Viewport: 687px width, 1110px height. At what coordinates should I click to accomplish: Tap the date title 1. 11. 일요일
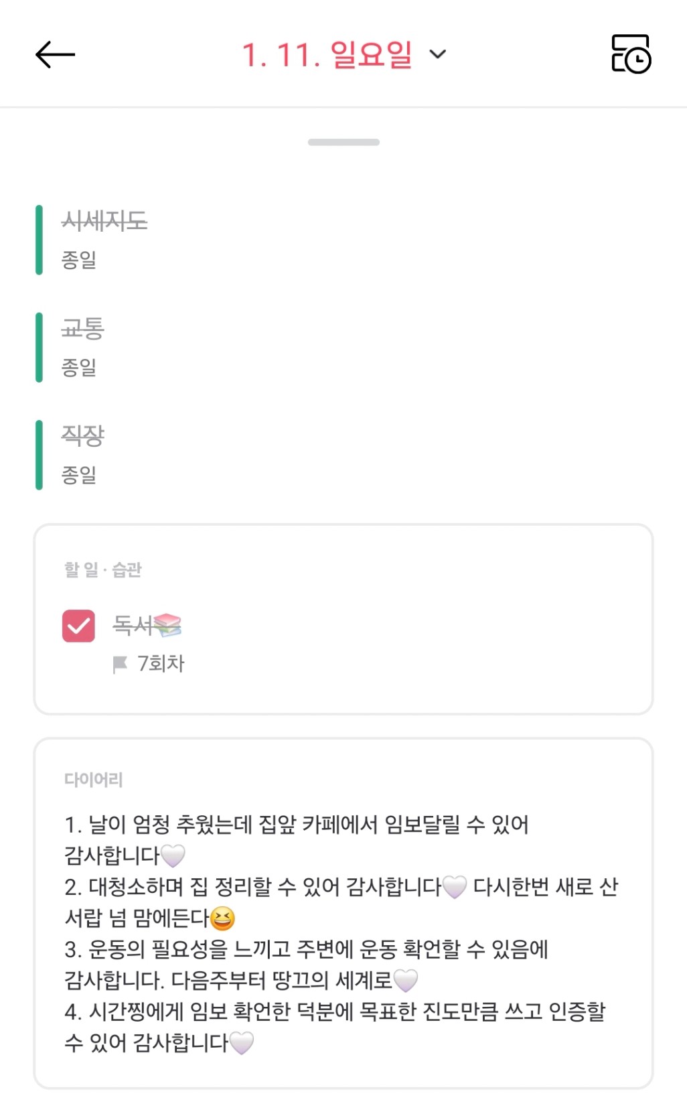pos(327,54)
